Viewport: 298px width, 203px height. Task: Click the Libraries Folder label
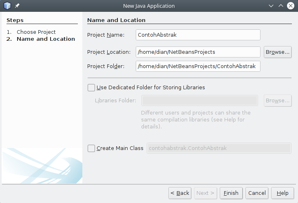point(115,101)
